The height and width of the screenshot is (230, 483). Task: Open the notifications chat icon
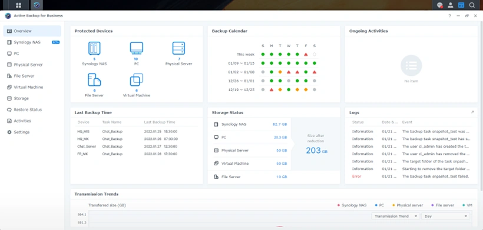[440, 5]
